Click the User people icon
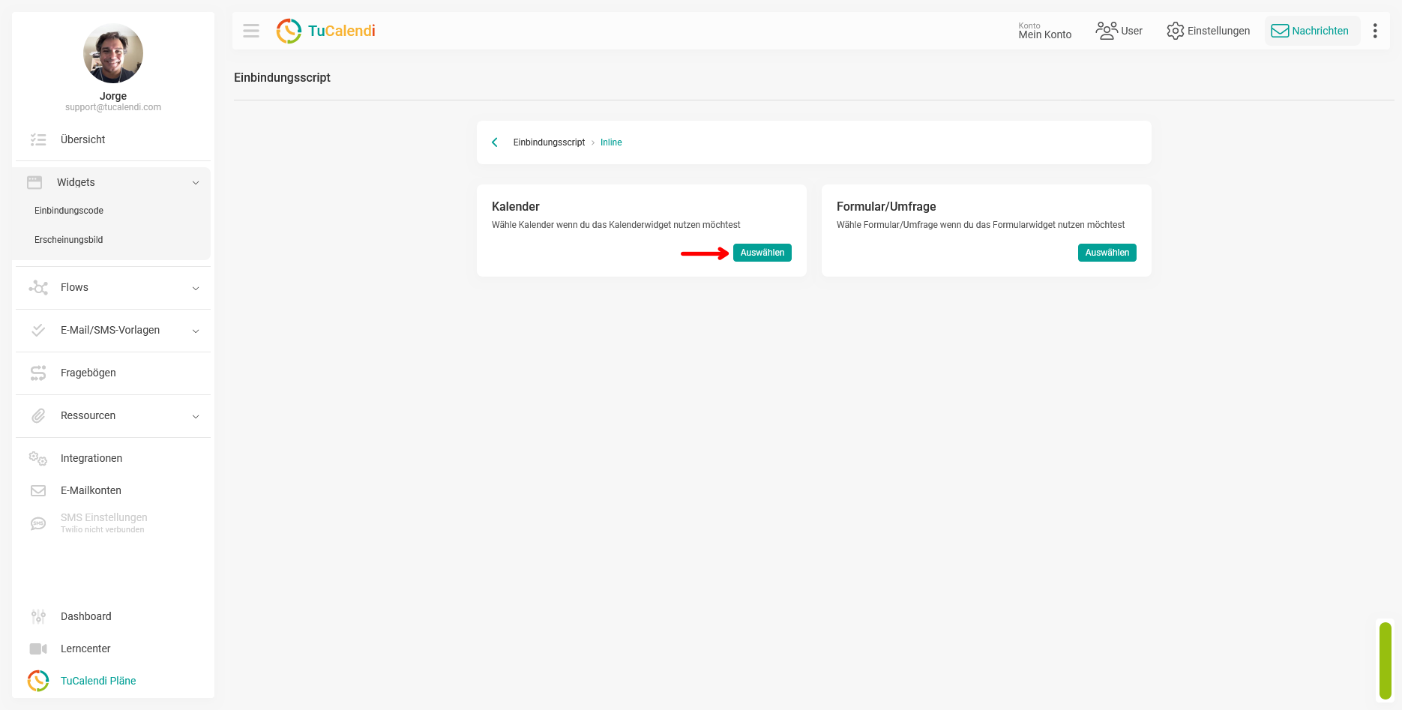1402x710 pixels. 1106,31
